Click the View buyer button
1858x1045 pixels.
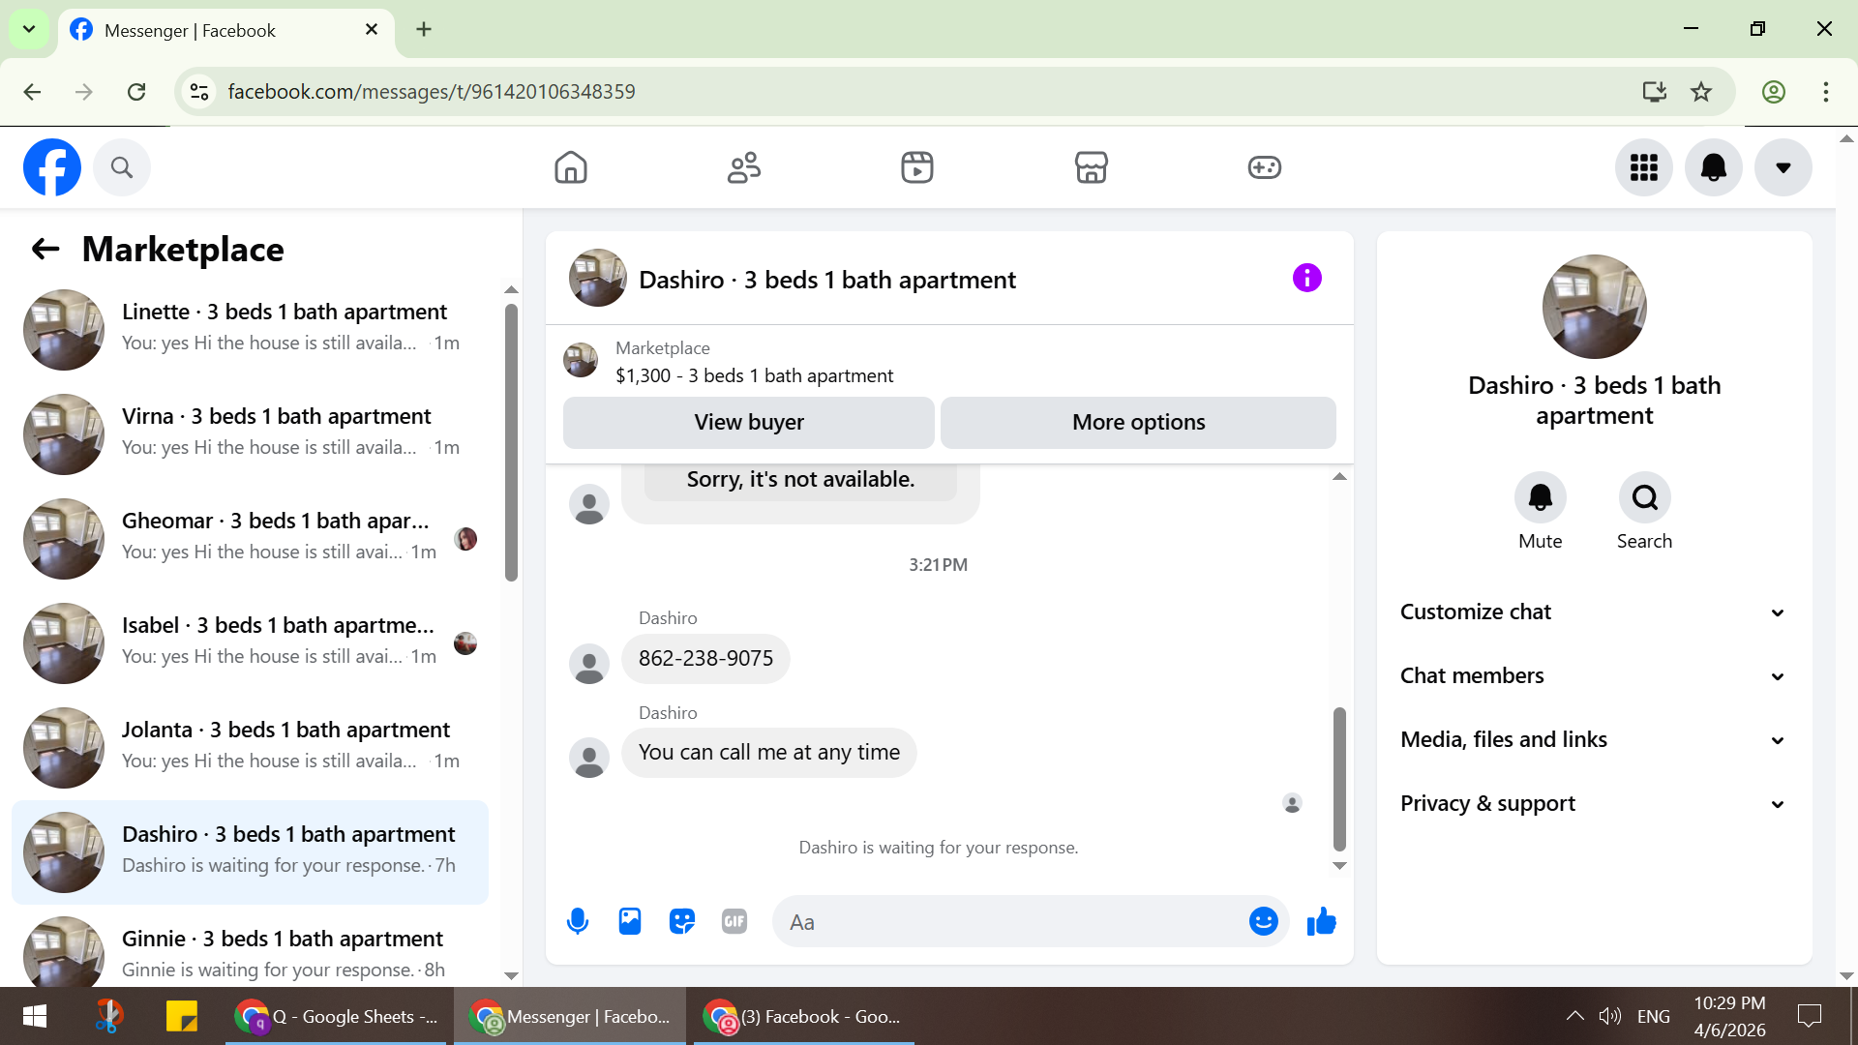point(749,422)
